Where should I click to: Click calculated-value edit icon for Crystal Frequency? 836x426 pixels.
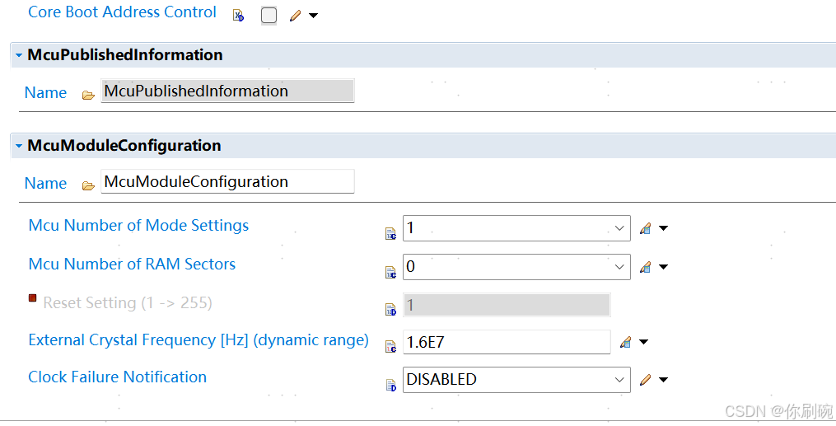coord(625,342)
